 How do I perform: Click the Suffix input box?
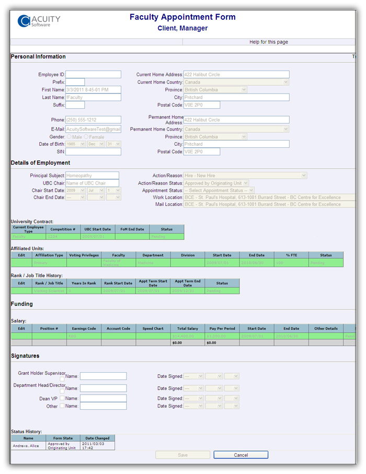coord(75,105)
